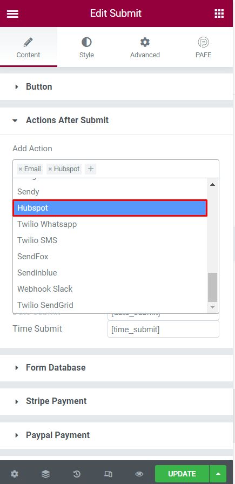Switch Responsive Mode device icon
This screenshot has width=235, height=484.
point(108,474)
